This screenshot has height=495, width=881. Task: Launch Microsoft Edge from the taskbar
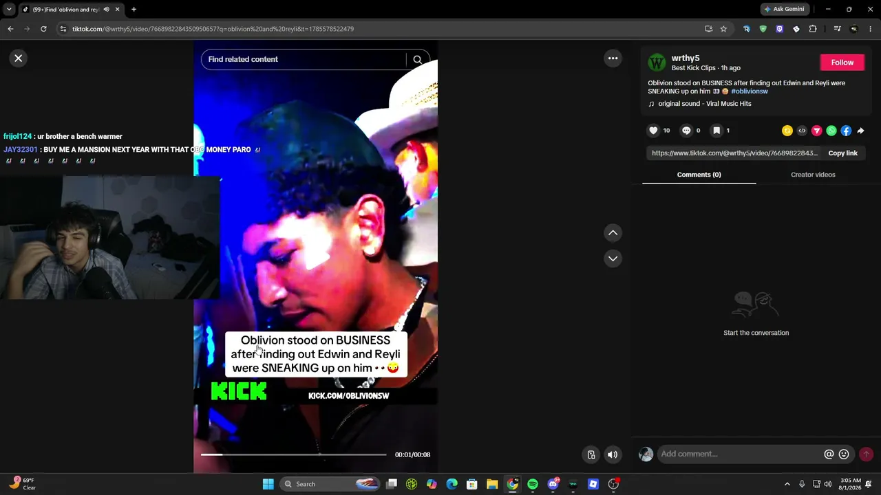(452, 484)
